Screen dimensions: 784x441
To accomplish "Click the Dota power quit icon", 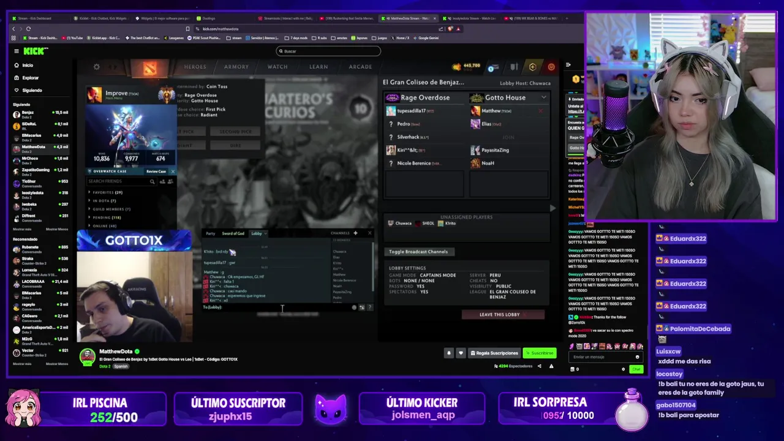I will click(551, 67).
